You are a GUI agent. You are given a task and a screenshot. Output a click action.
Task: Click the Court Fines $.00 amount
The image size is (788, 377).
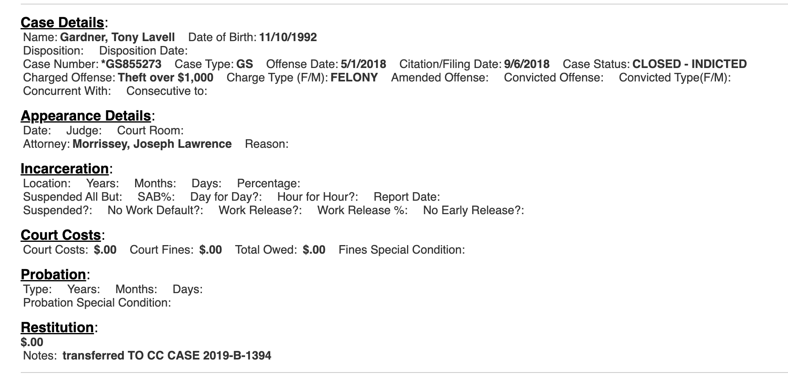tap(210, 250)
